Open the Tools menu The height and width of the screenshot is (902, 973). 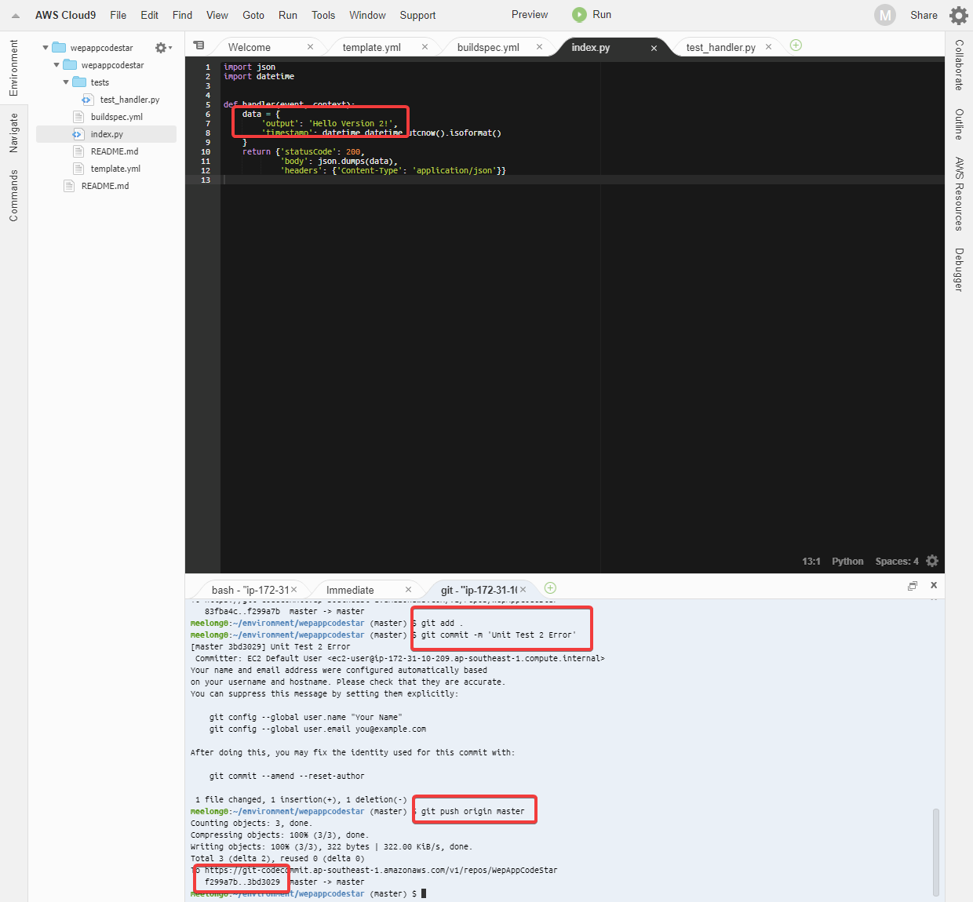coord(323,15)
